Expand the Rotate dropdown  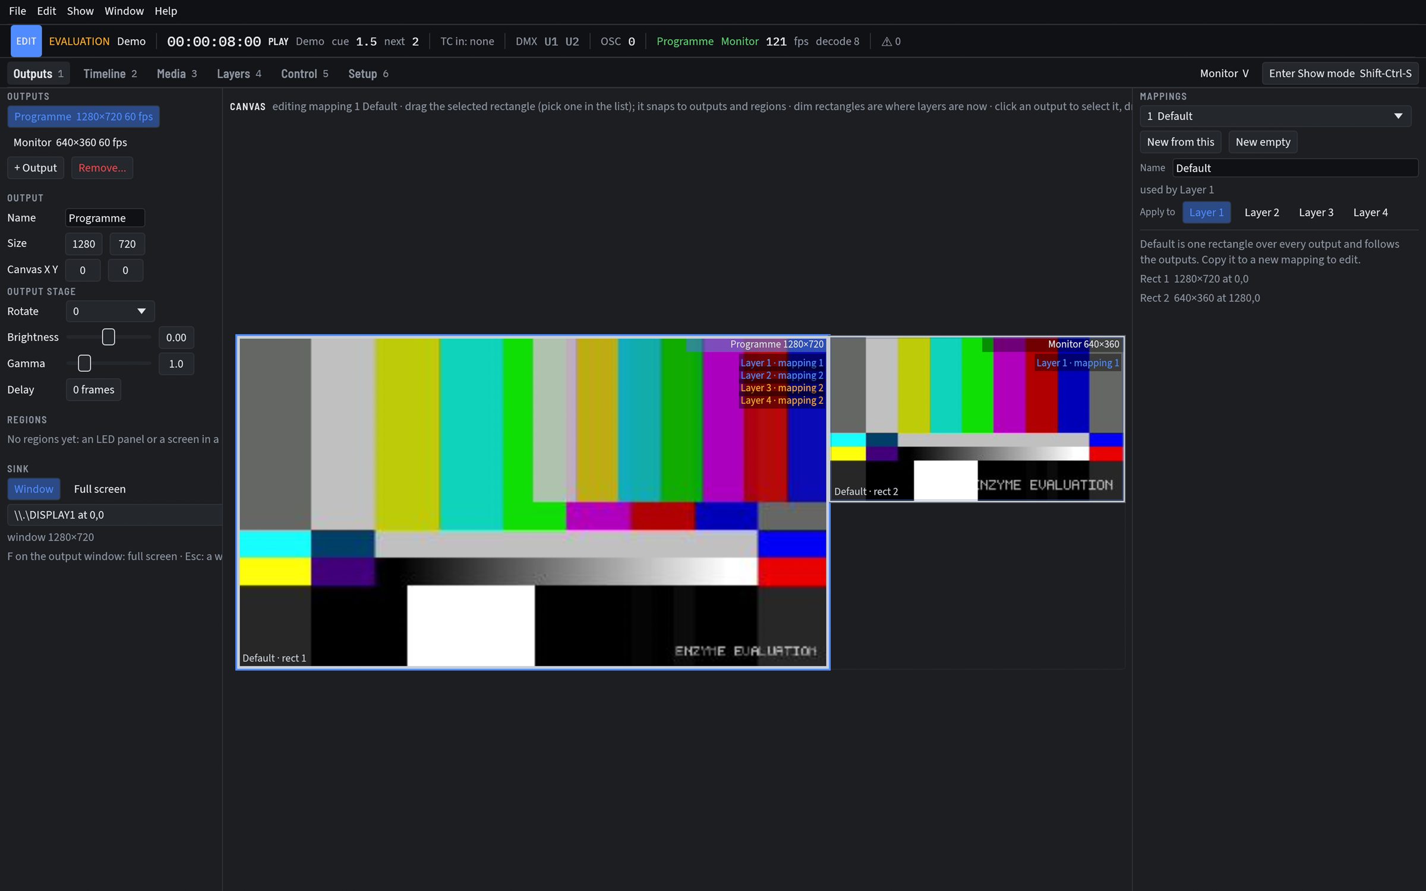tap(110, 311)
